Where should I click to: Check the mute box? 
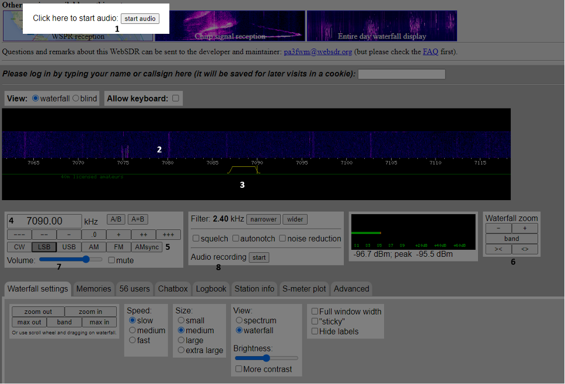(112, 260)
